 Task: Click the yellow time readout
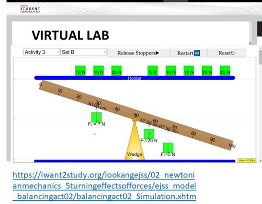pos(247,160)
